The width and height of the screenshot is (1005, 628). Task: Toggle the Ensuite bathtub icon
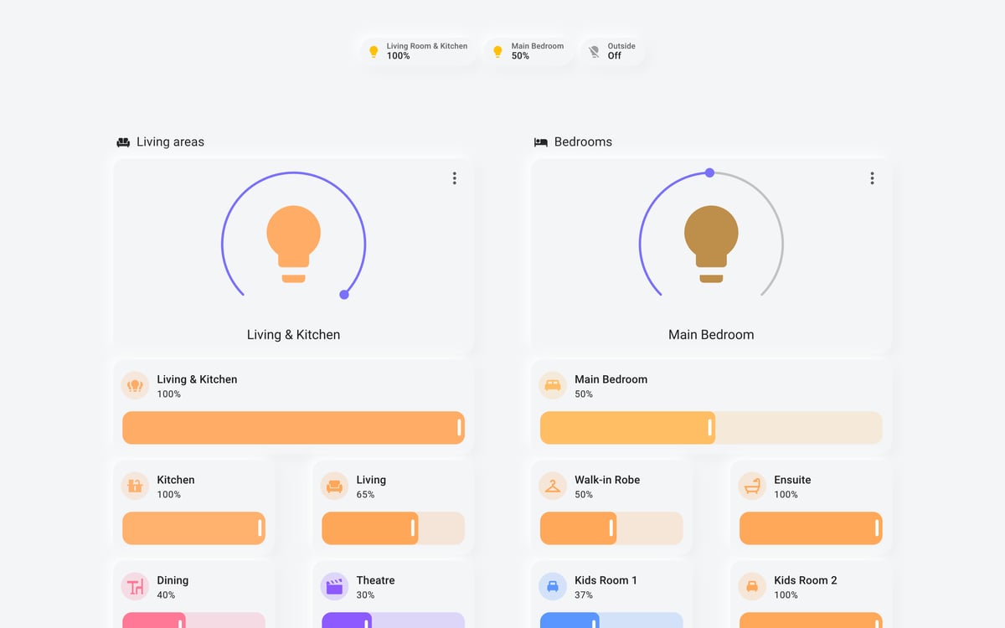752,486
